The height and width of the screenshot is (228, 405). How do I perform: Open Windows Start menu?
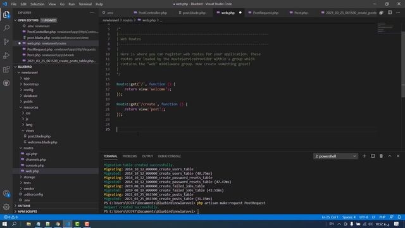[4, 224]
